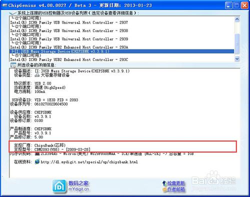Click the USB controller list header icon
This screenshot has height=197, width=250.
coord(12,13)
